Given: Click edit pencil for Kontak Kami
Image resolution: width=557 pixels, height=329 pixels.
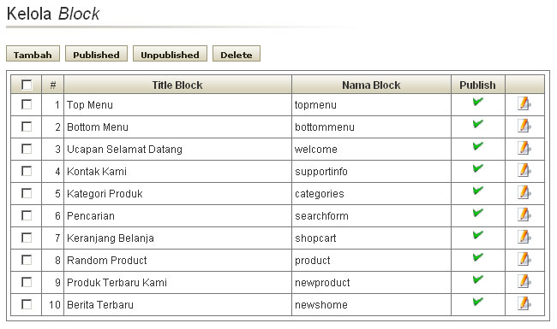Looking at the screenshot, I should click(x=524, y=170).
